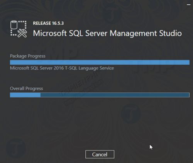Click the SQL Server Management Studio logo icon
This screenshot has height=163, width=193.
pos(19,29)
